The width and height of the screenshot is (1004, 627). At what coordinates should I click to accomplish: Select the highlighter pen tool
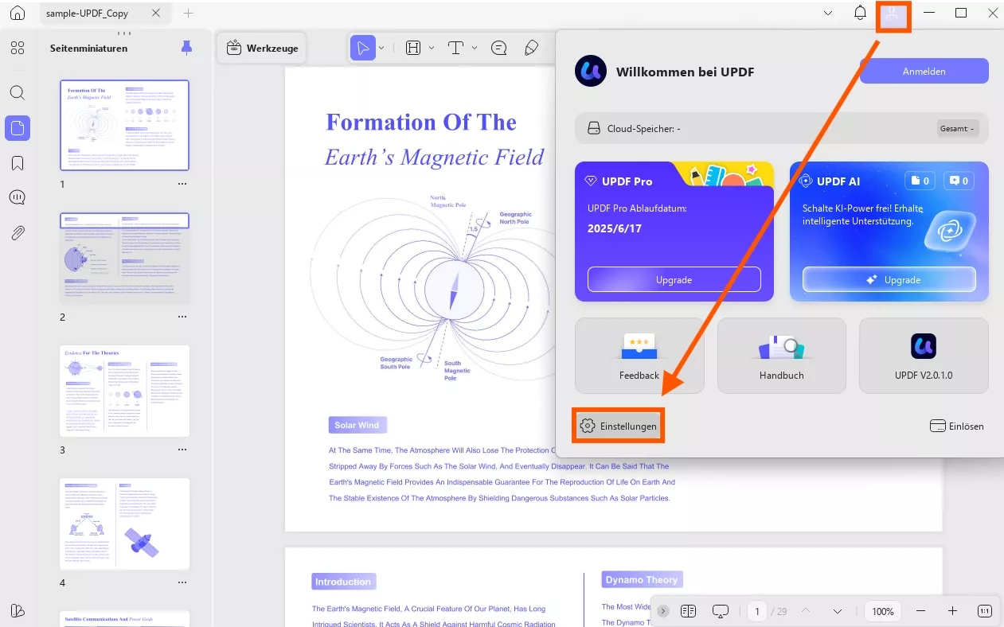532,48
